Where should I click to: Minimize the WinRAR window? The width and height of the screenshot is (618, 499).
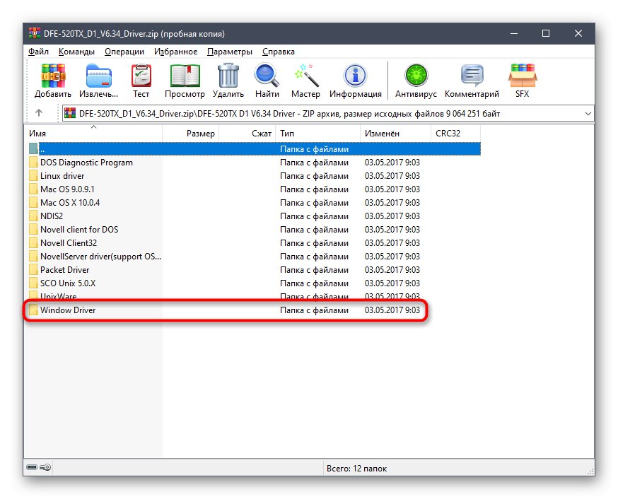[514, 33]
